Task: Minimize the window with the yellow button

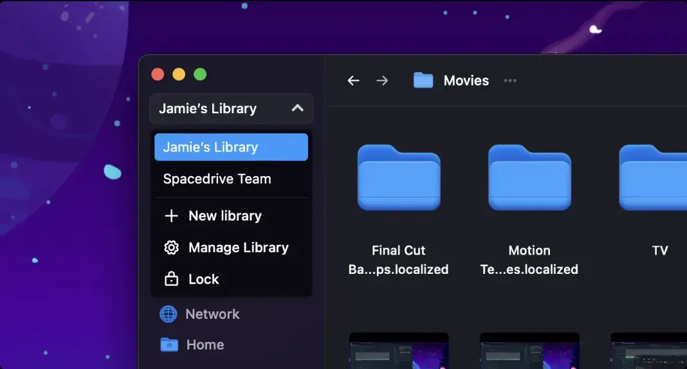Action: click(x=179, y=75)
